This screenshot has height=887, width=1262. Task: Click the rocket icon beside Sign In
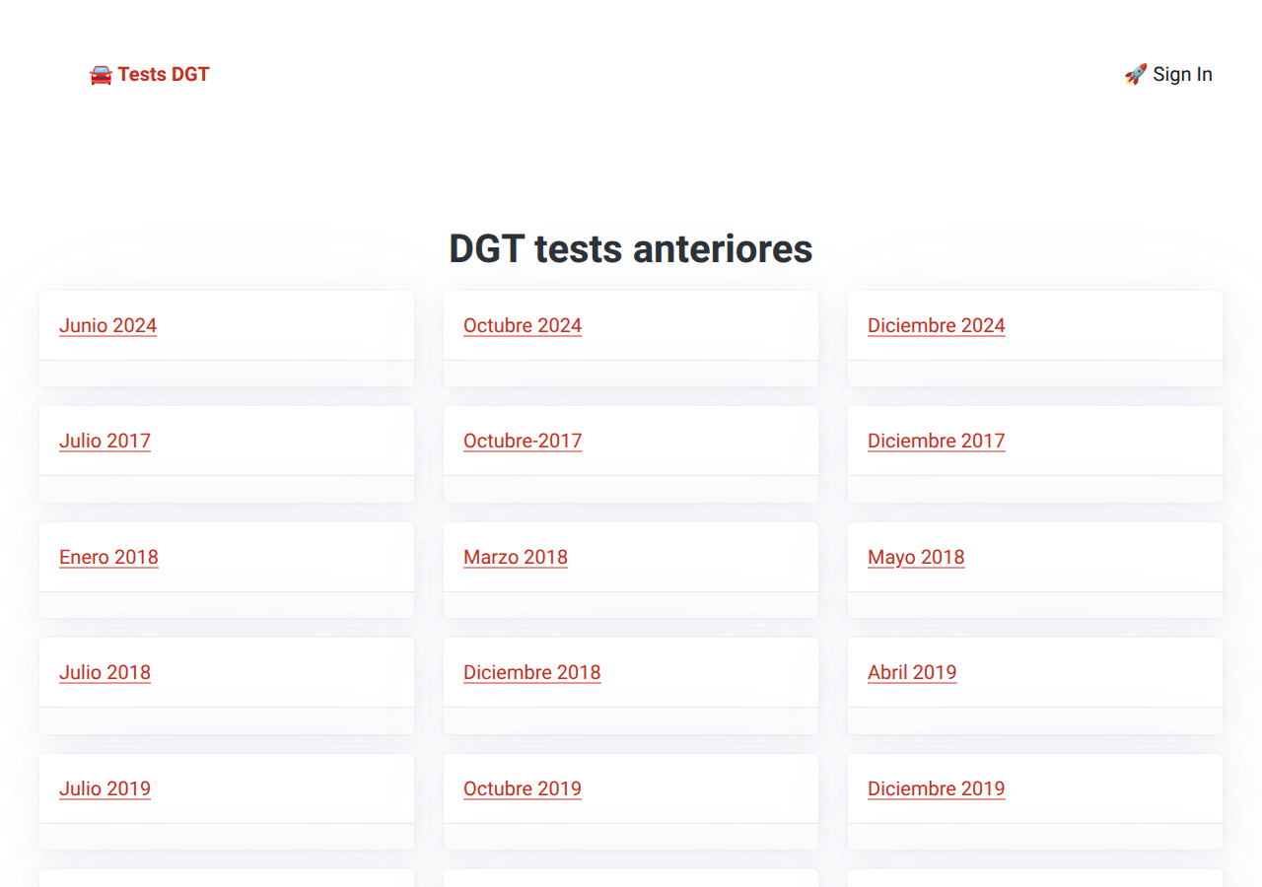pyautogui.click(x=1136, y=75)
